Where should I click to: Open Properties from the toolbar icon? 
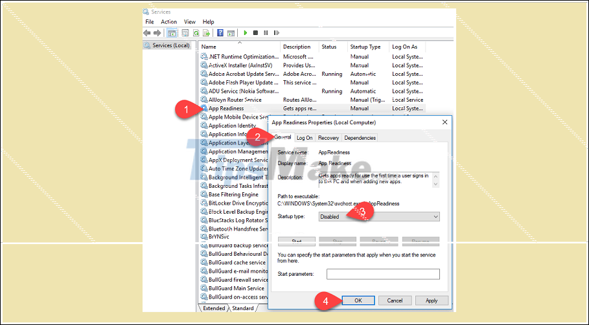point(185,33)
